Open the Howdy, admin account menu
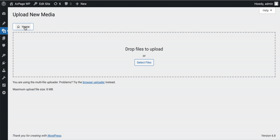The image size is (280, 140). (266, 4)
